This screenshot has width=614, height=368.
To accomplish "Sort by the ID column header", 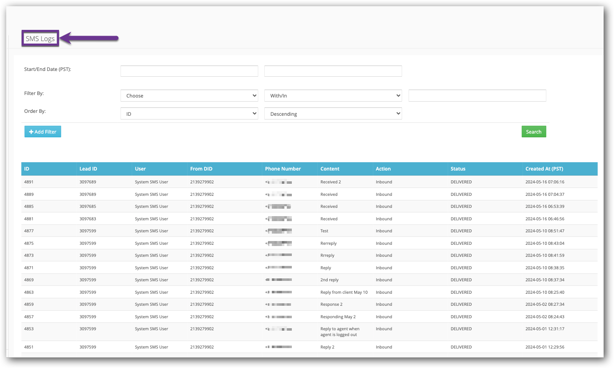I will pos(27,169).
